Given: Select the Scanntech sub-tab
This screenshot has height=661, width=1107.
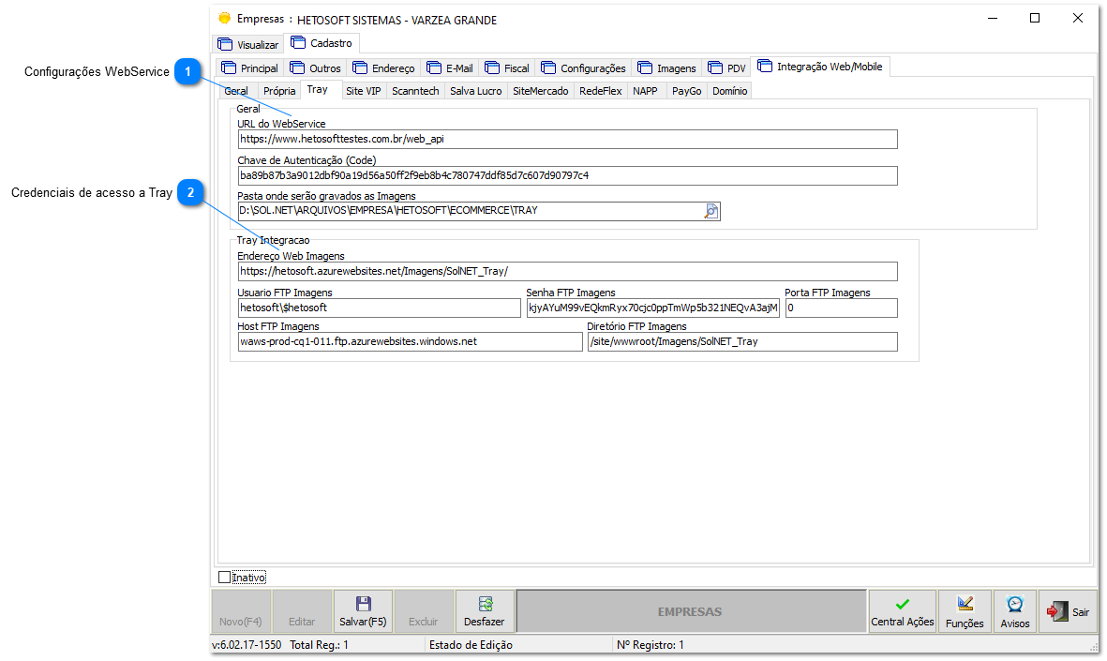Looking at the screenshot, I should click(x=415, y=90).
